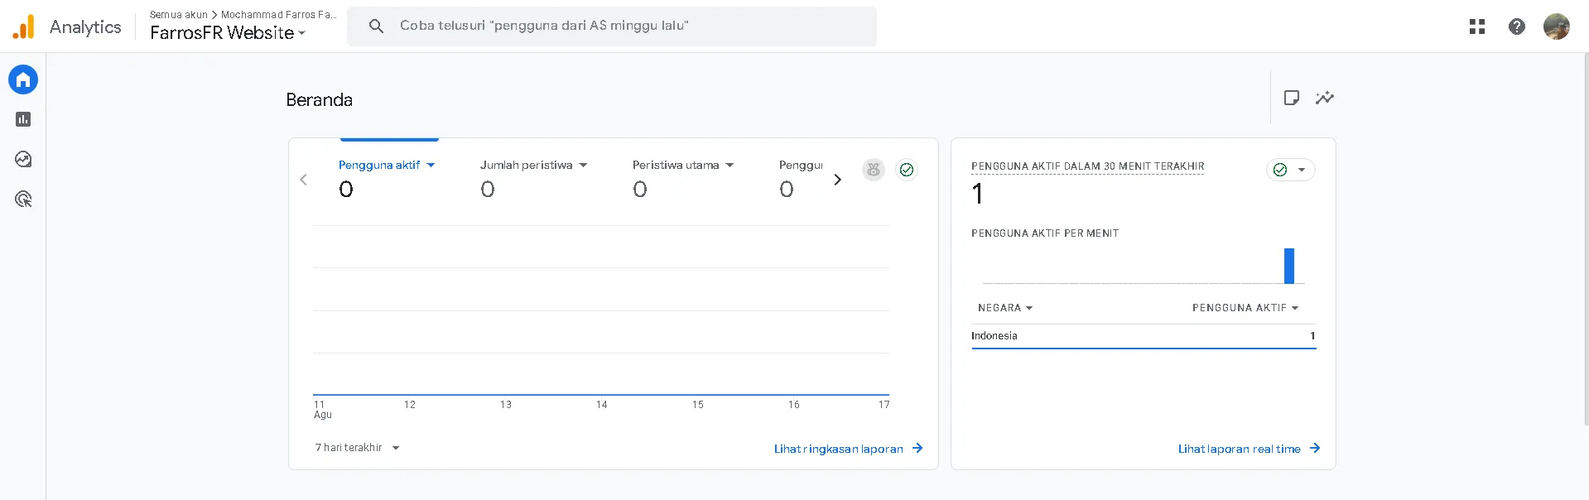Click the Help question mark icon
Viewport: 1589px width, 500px height.
(x=1516, y=26)
